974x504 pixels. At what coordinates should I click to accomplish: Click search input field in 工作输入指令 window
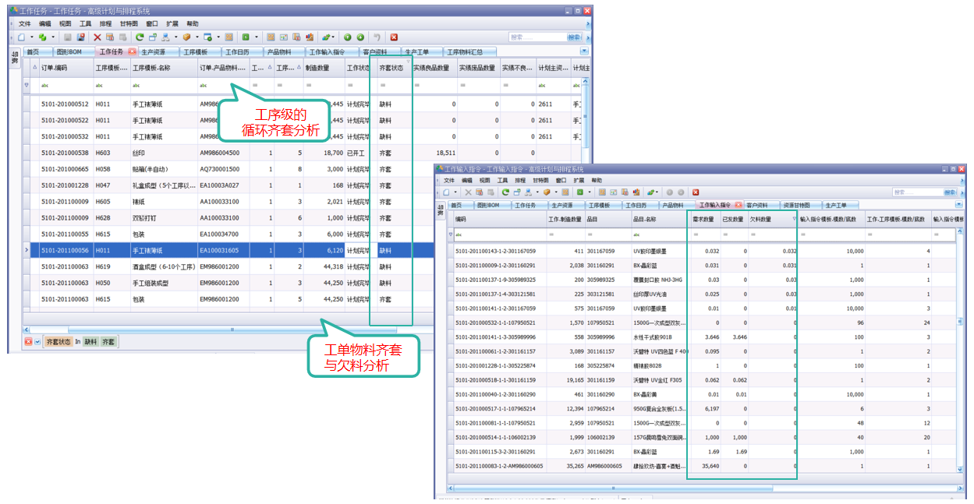pyautogui.click(x=917, y=192)
